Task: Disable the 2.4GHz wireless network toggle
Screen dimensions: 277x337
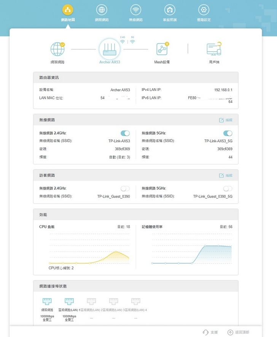Action: pyautogui.click(x=125, y=133)
